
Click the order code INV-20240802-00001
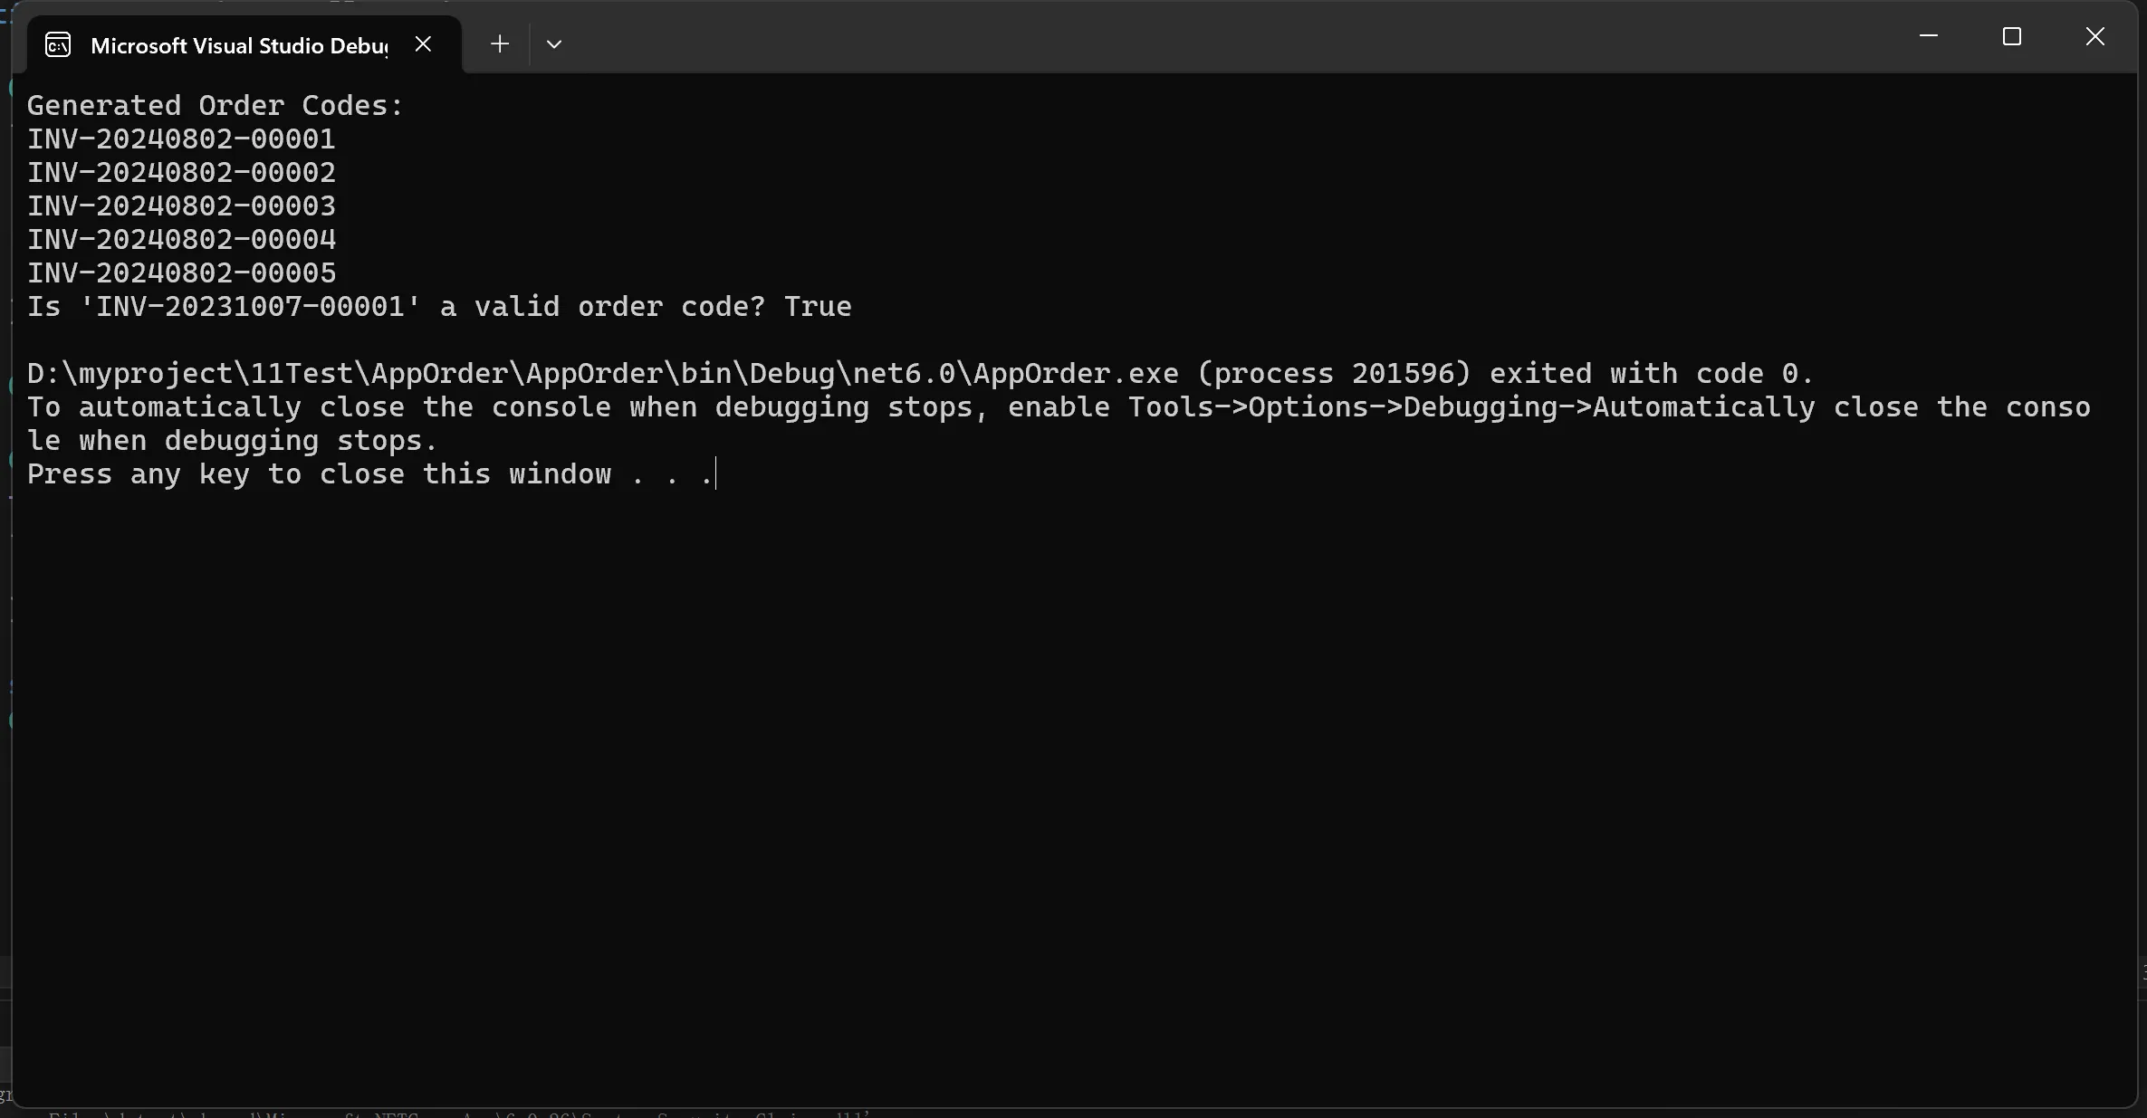181,139
